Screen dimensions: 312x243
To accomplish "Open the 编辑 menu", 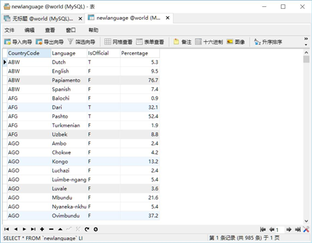I will click(29, 30).
